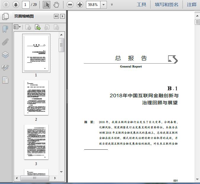Screen dimensions: 200x184
Task: Open the zoom percentage dropdown arrow
Action: (x=104, y=5)
